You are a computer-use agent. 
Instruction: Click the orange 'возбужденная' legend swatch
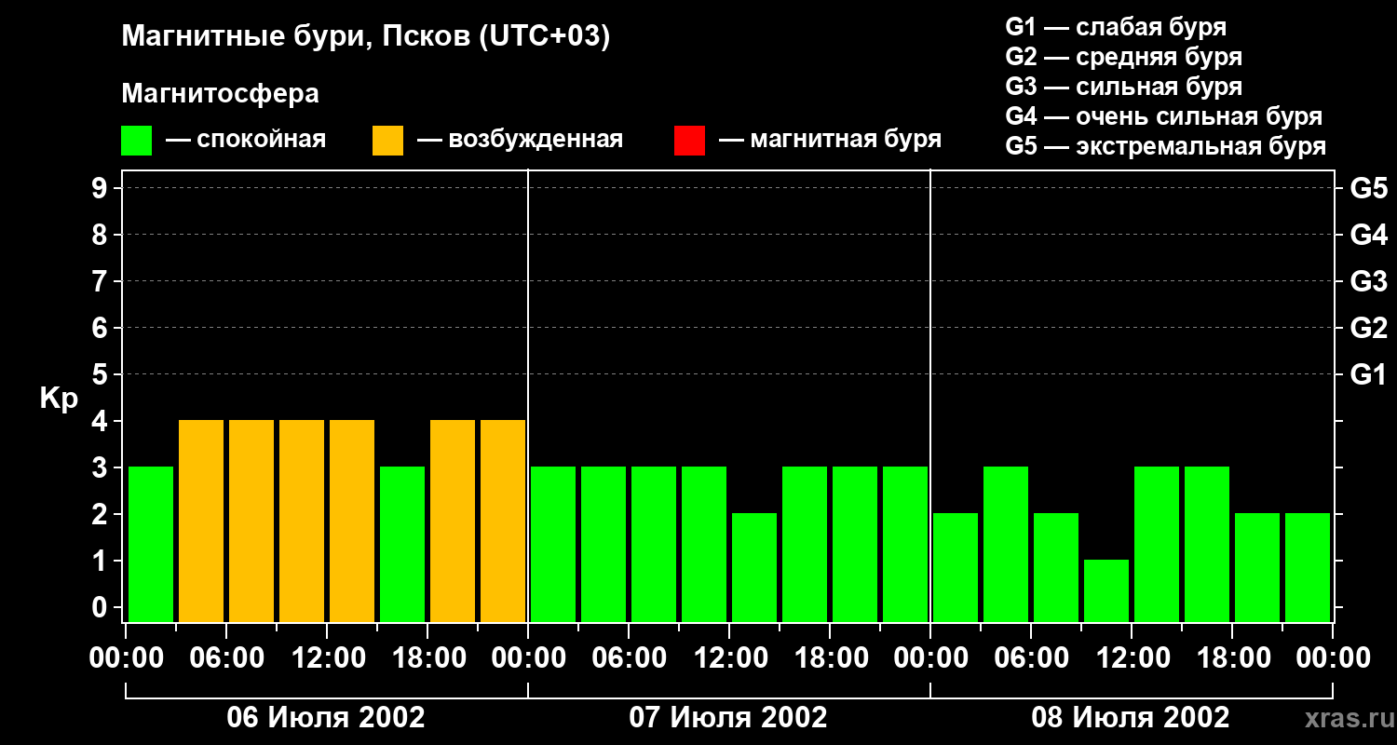[x=387, y=141]
